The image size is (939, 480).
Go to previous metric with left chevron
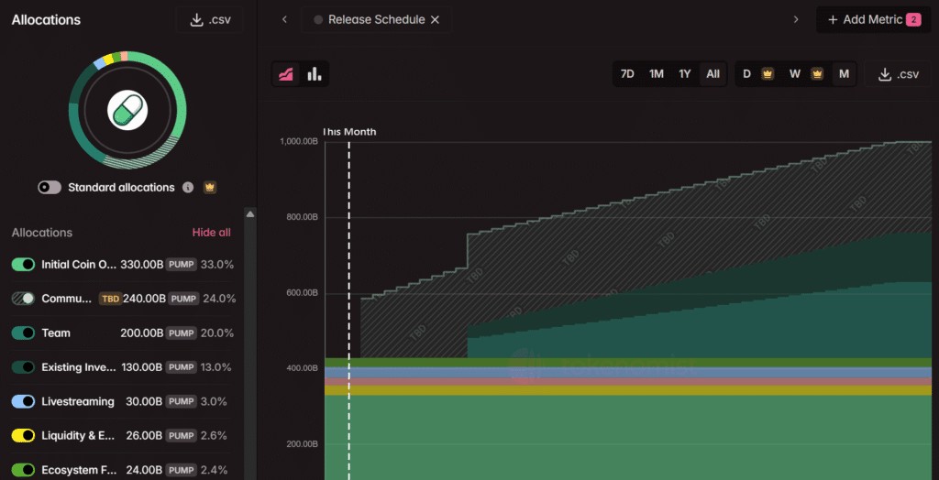tap(284, 20)
